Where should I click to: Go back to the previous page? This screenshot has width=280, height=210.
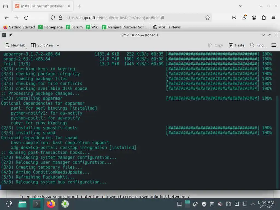pos(7,18)
